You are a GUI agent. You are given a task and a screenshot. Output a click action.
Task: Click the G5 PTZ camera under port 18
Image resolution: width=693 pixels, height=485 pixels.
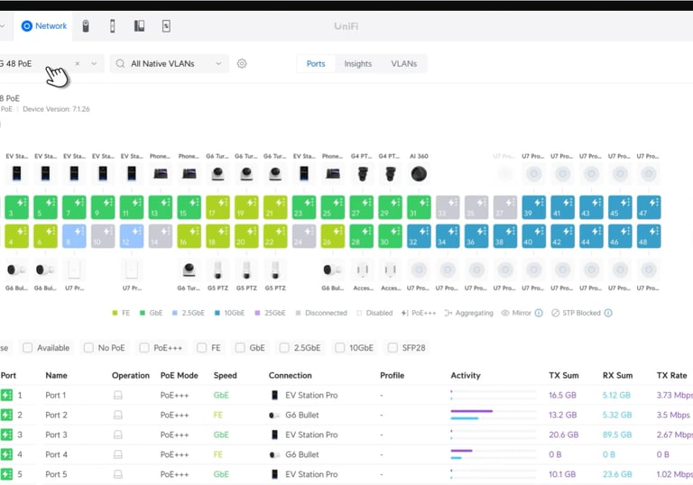217,270
